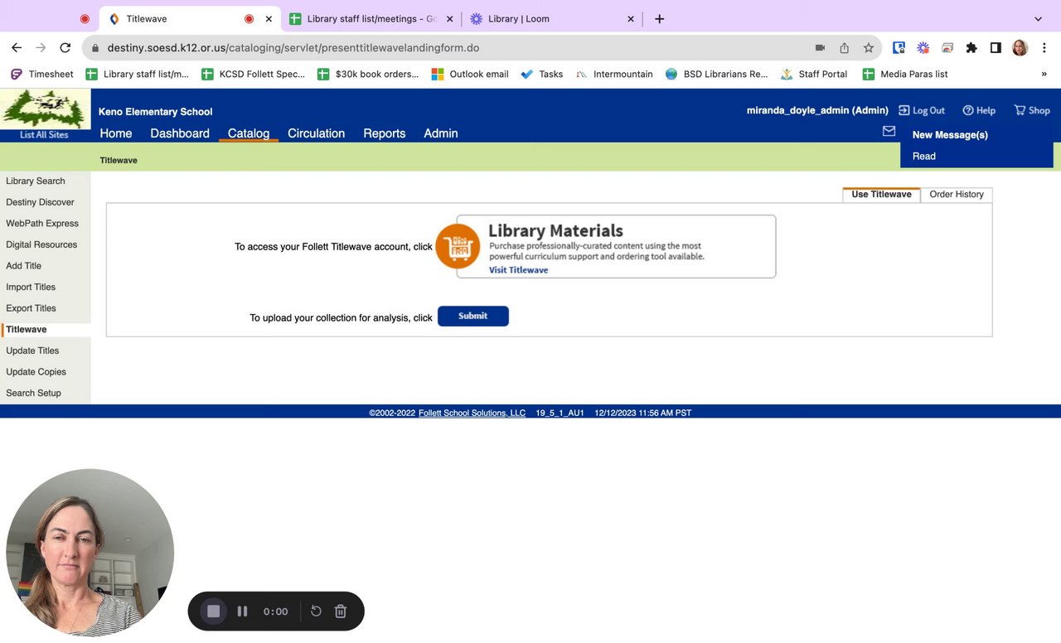Screen dimensions: 1061x643
Task: Open the Loom extension icon in toolbar
Action: 923,48
